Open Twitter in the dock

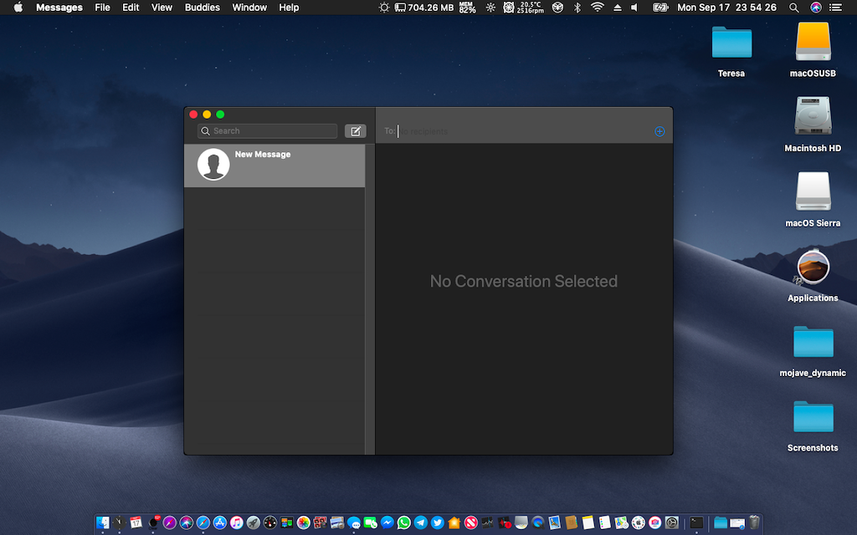(x=437, y=522)
